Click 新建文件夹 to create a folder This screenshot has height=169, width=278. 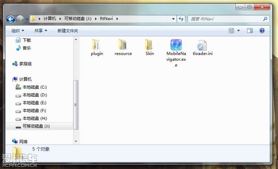[x=68, y=31]
